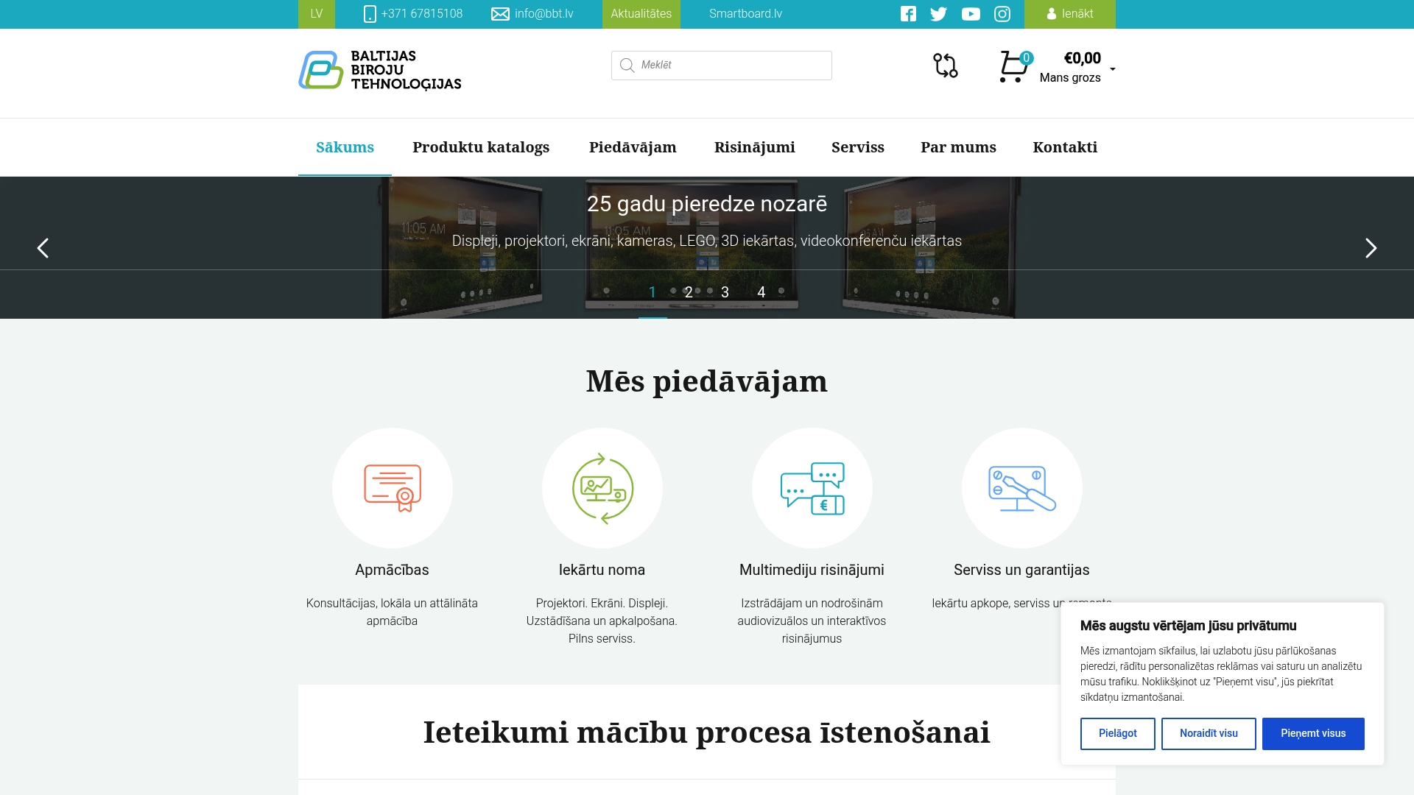Viewport: 1414px width, 795px height.
Task: Expand the Mans grozs cart dropdown arrow
Action: click(1112, 69)
